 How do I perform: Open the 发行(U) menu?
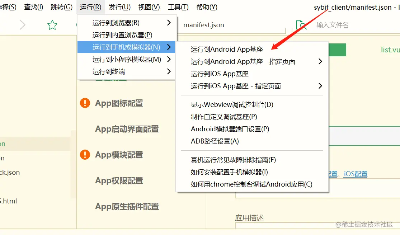coord(119,7)
